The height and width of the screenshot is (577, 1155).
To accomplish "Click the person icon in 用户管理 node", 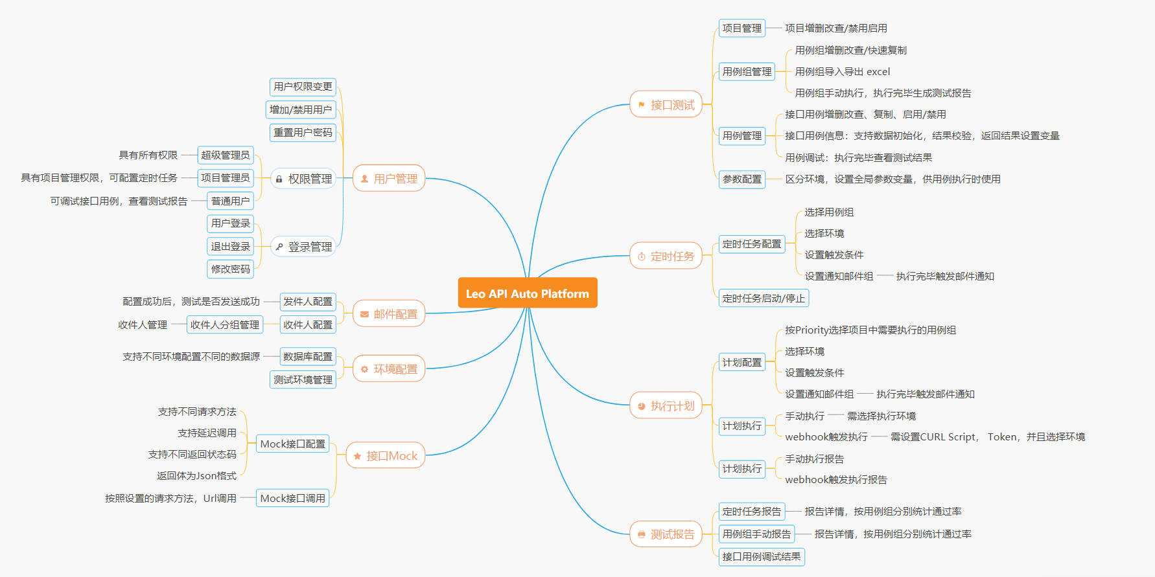I will pyautogui.click(x=364, y=179).
